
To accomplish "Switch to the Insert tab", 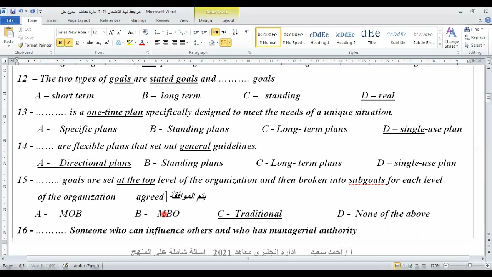I will click(x=52, y=20).
